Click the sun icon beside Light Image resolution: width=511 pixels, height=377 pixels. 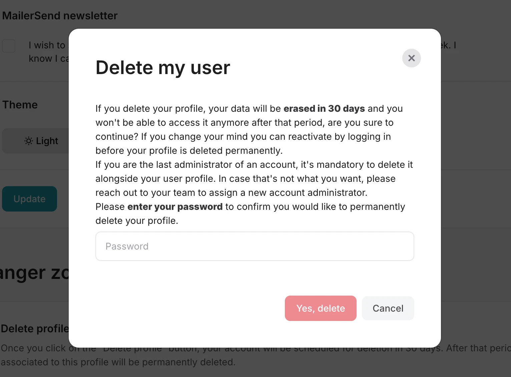[29, 141]
